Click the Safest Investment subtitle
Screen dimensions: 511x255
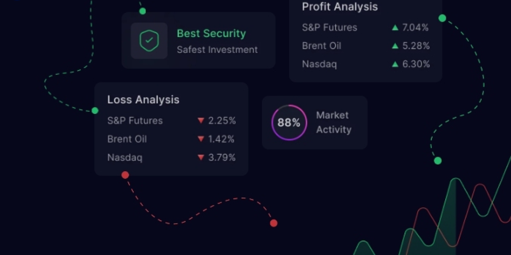click(217, 50)
